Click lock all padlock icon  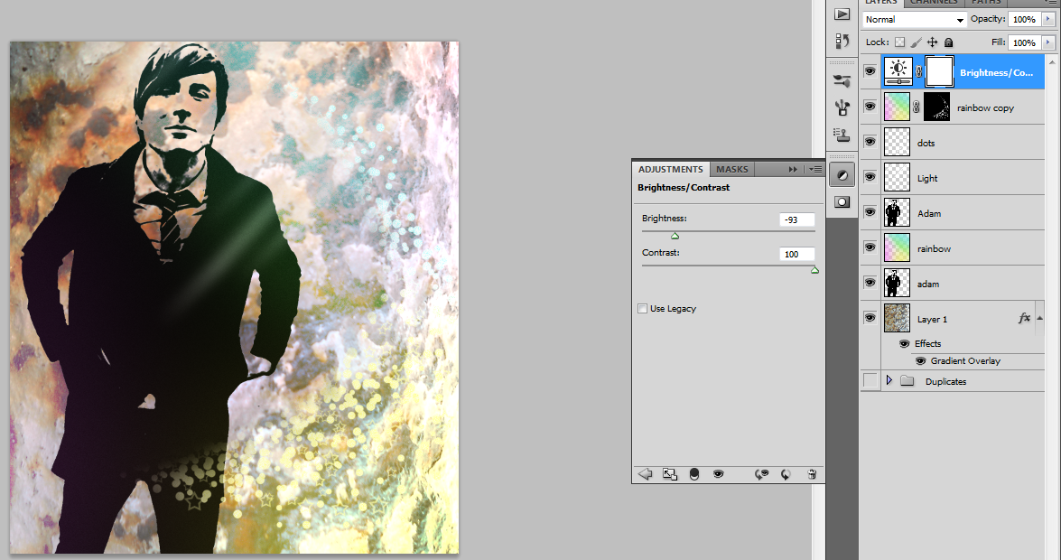(x=949, y=42)
